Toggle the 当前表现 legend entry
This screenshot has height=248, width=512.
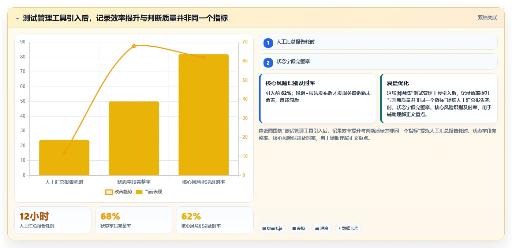tap(149, 192)
